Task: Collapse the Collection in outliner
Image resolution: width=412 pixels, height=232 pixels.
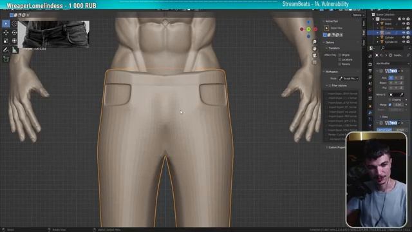Action: tap(373, 19)
